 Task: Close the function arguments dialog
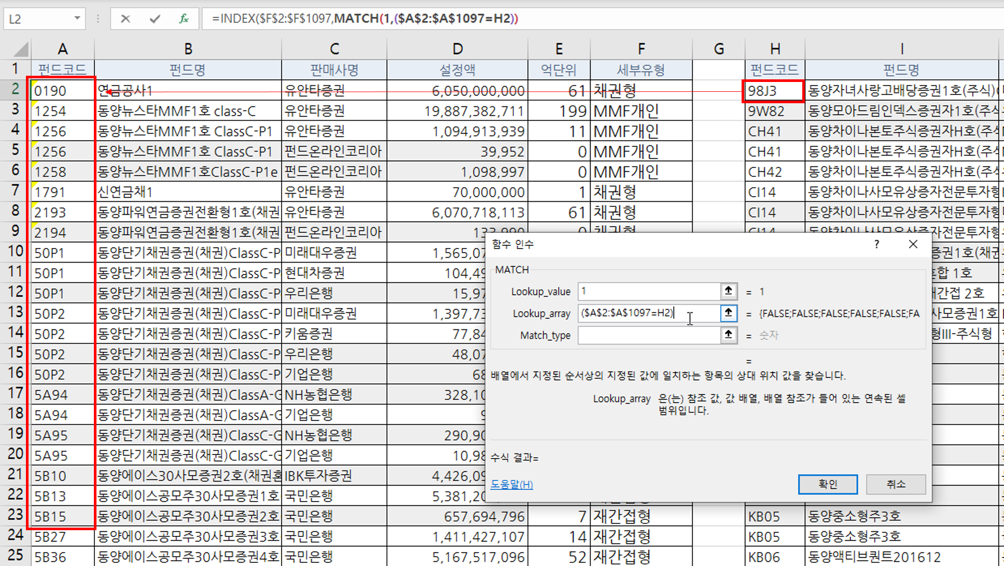[913, 244]
